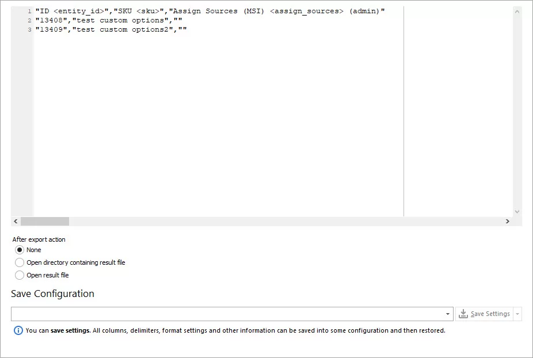Click line number 3 in the gutter
Viewport: 533px width, 358px height.
[29, 29]
